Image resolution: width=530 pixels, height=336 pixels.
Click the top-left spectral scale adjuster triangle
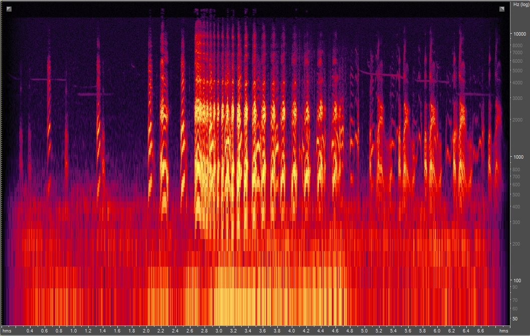point(9,9)
